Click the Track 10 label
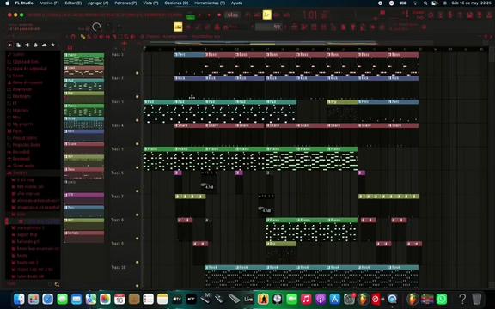Viewport: 495px width, 309px height. pos(119,268)
